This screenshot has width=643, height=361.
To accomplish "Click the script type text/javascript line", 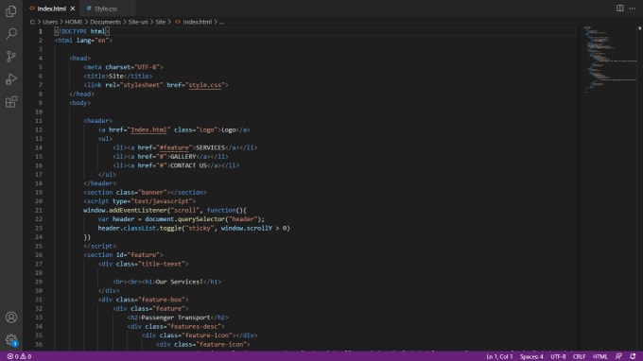I will coord(139,200).
